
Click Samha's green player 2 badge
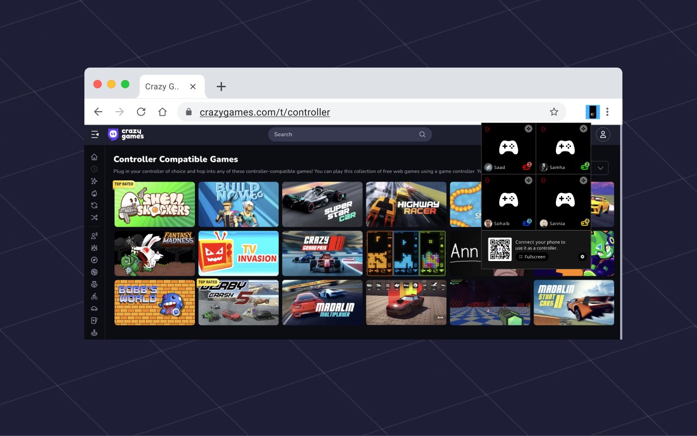coord(585,167)
